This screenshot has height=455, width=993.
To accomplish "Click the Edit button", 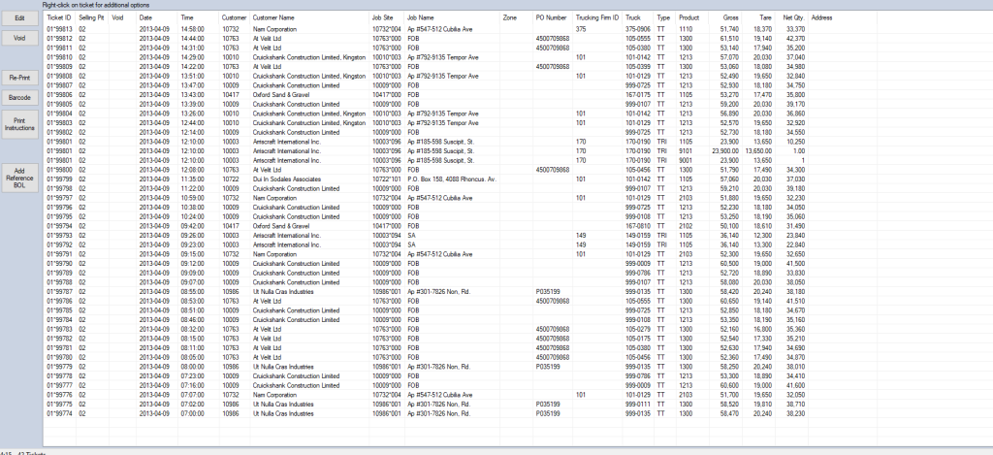I will [x=19, y=18].
